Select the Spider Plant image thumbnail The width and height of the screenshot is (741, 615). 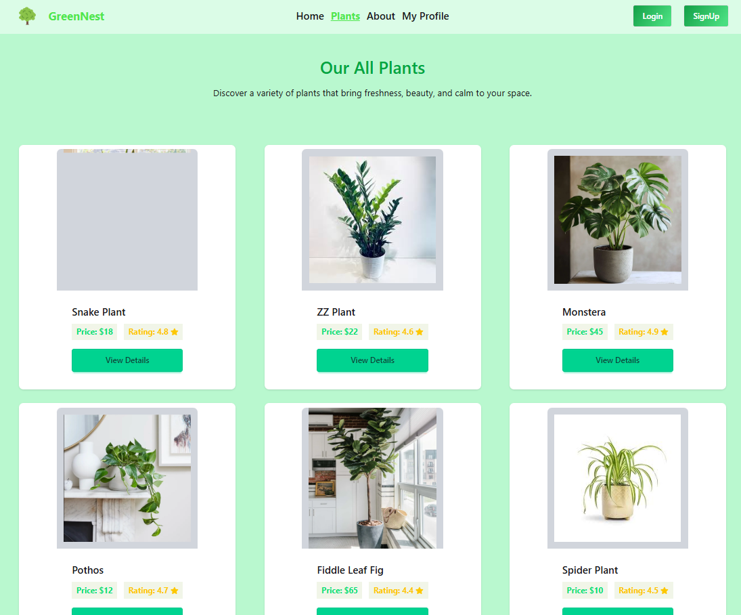[618, 478]
